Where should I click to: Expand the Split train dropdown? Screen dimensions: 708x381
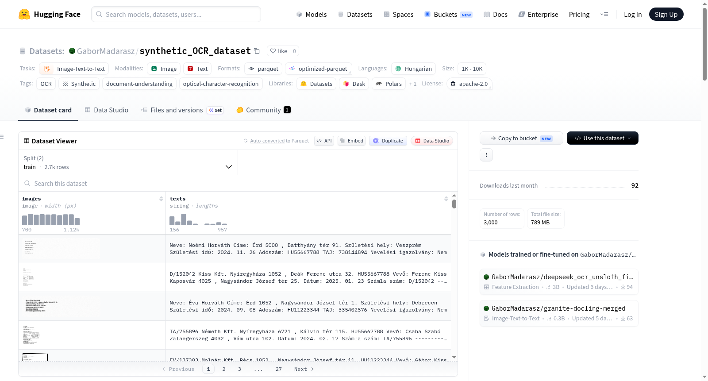pyautogui.click(x=128, y=162)
